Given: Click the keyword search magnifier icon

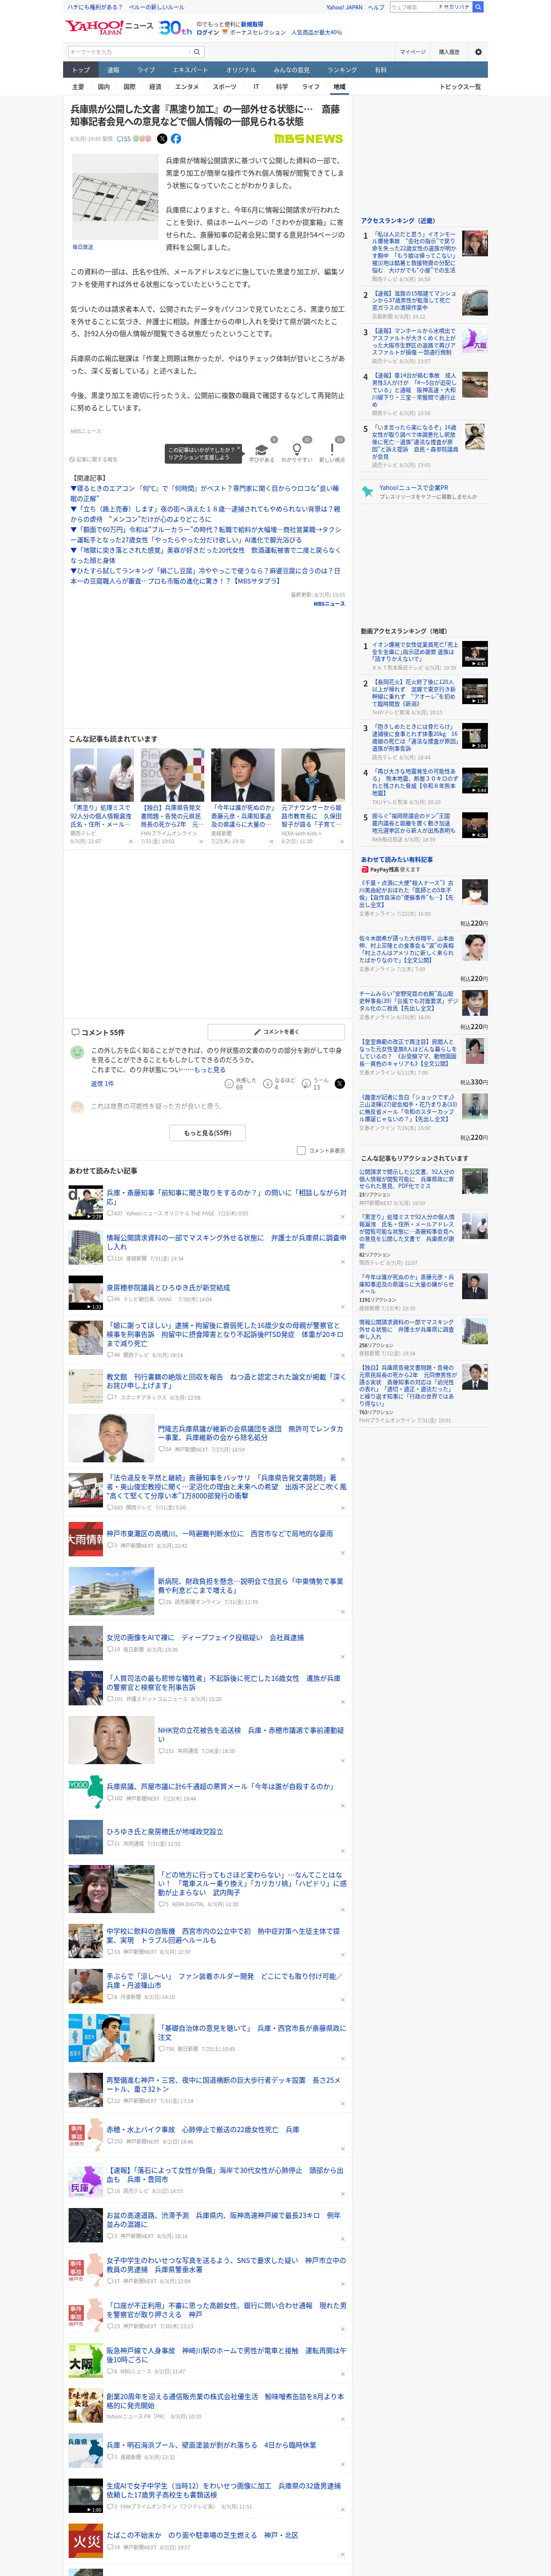Looking at the screenshot, I should pos(197,52).
